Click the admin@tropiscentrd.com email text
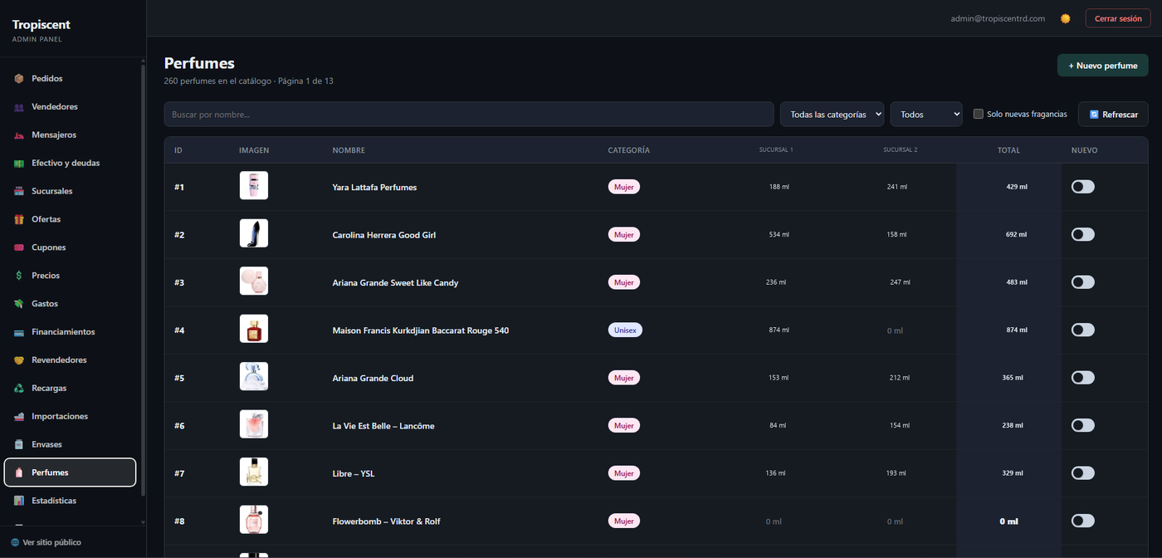1162x558 pixels. point(998,18)
